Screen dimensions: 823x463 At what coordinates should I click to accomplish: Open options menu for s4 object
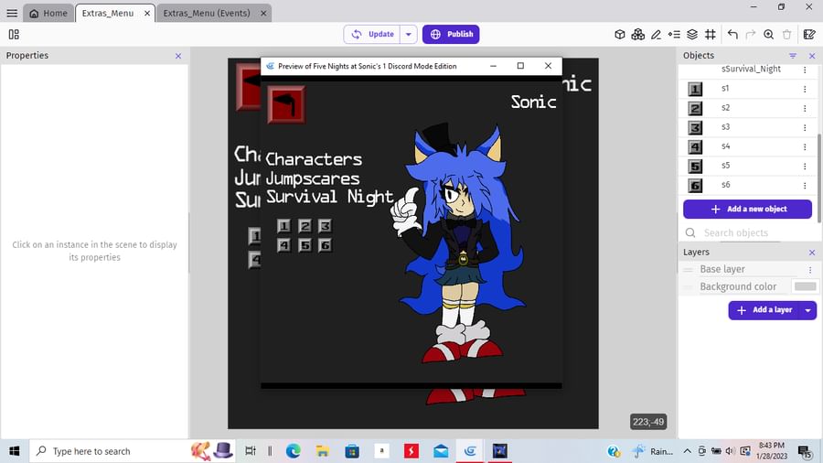pos(805,147)
